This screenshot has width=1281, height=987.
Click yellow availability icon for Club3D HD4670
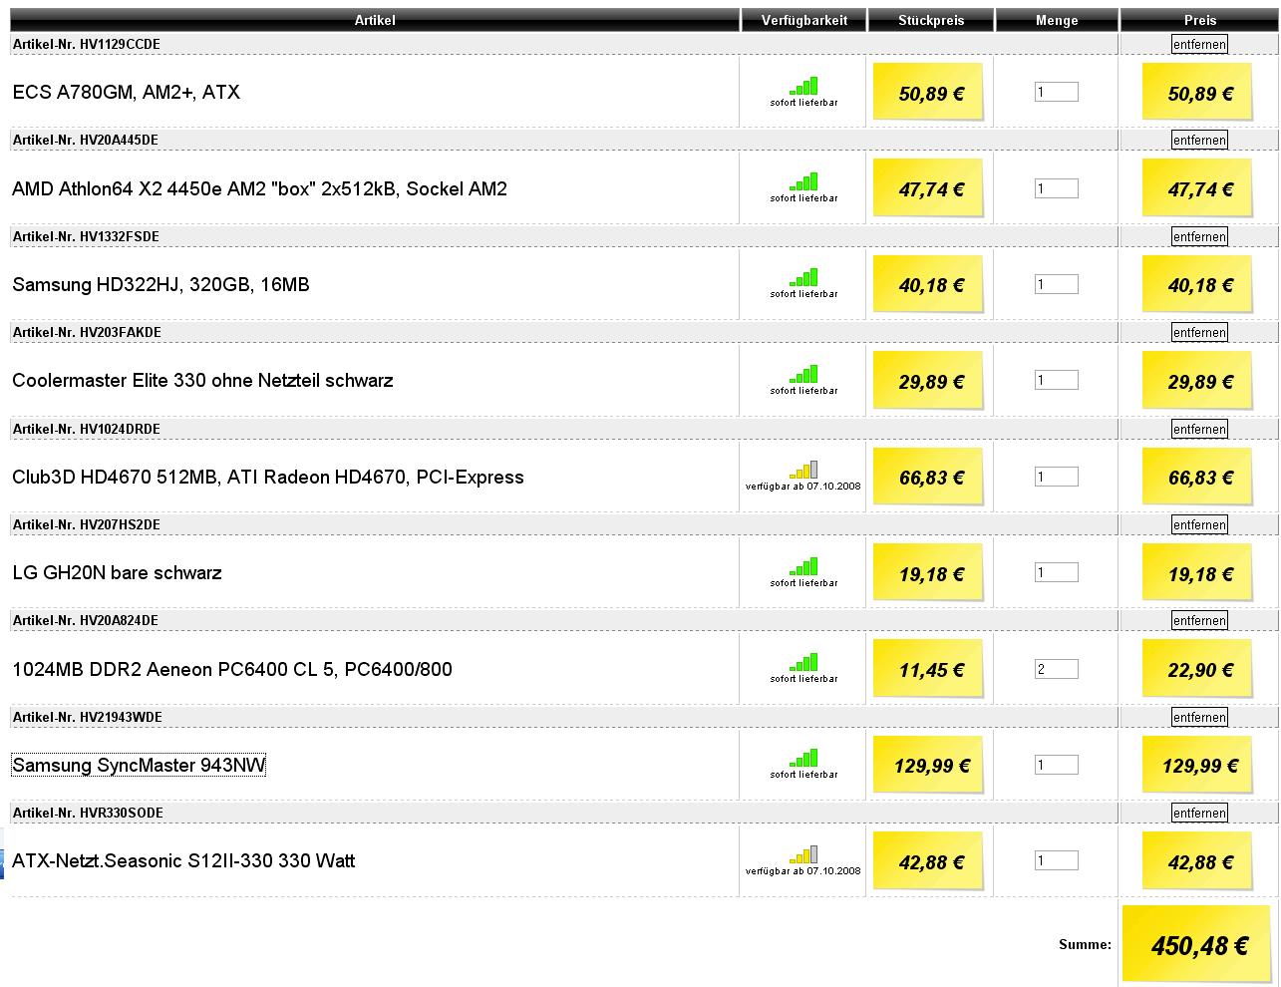pos(803,470)
